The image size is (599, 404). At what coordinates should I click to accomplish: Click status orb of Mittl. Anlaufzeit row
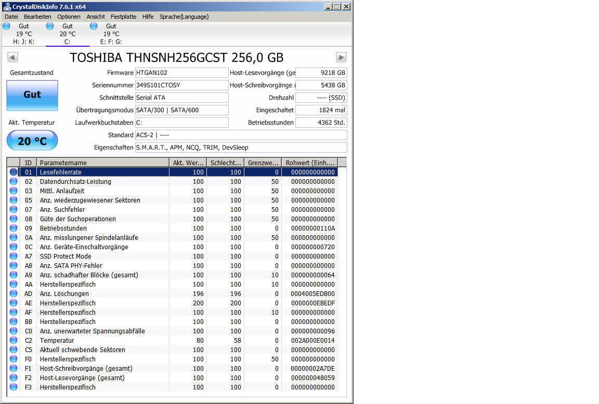click(x=14, y=191)
